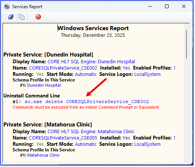Click the date Thursday, December 25, 2025
This screenshot has height=167, width=195.
(x=93, y=35)
